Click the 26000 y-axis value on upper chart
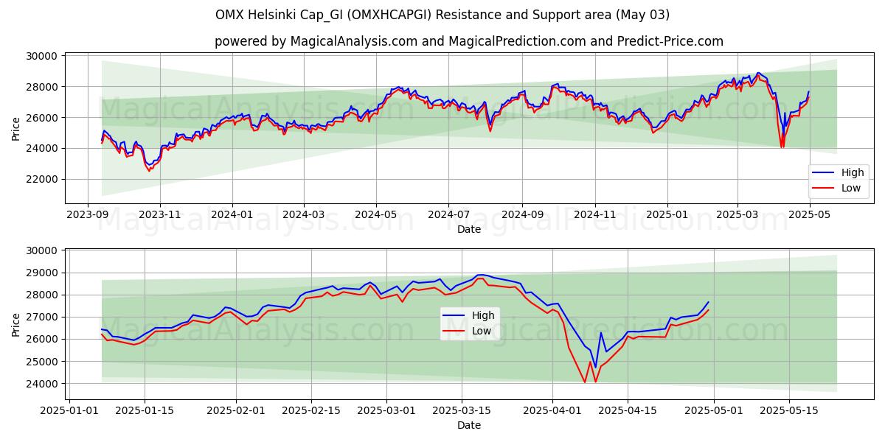 (x=43, y=118)
